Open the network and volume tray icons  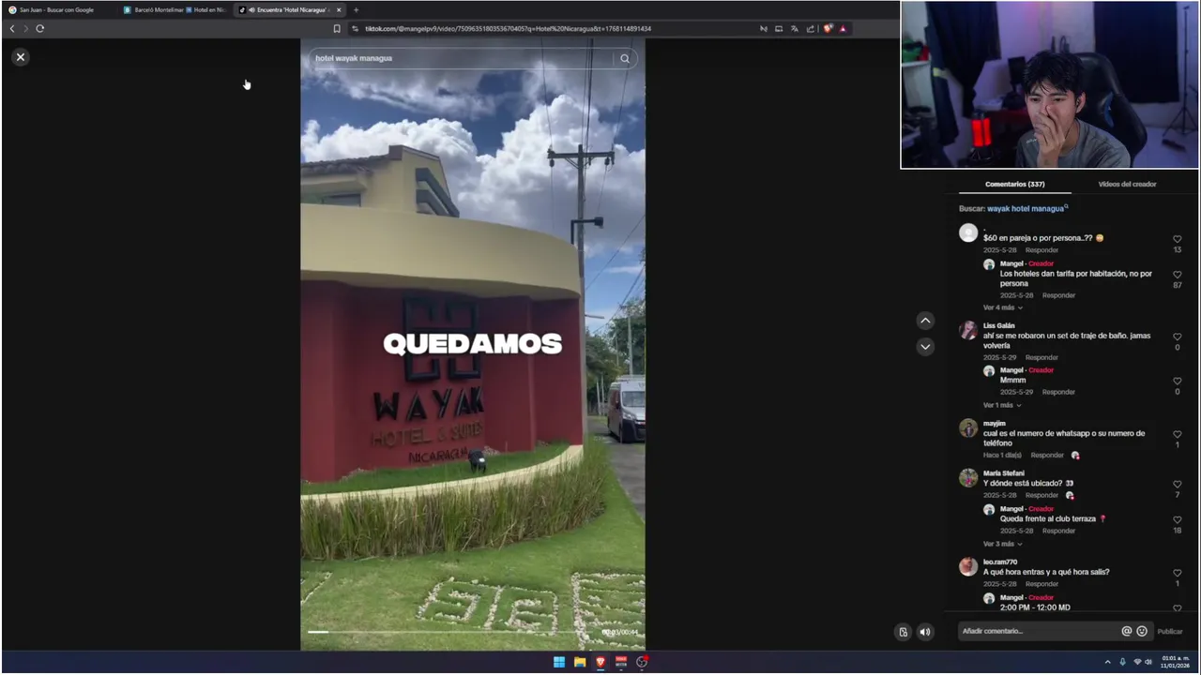[1143, 662]
